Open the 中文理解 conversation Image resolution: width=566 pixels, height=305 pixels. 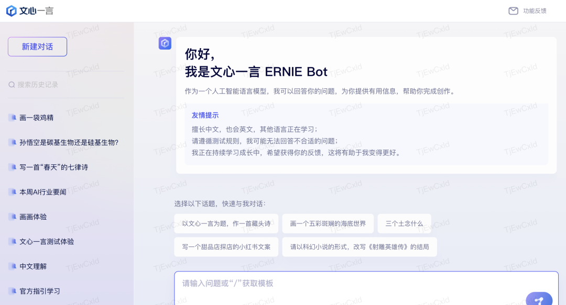point(33,266)
